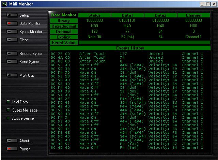Click the Status column header
The height and width of the screenshot is (160, 218).
pyautogui.click(x=95, y=15)
